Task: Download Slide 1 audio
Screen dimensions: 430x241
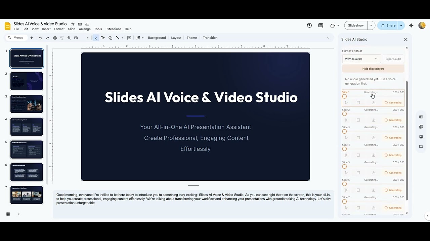Action: click(373, 103)
